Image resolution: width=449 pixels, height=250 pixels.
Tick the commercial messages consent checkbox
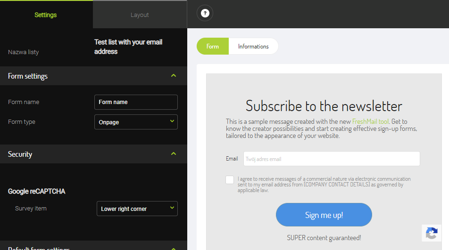point(230,180)
